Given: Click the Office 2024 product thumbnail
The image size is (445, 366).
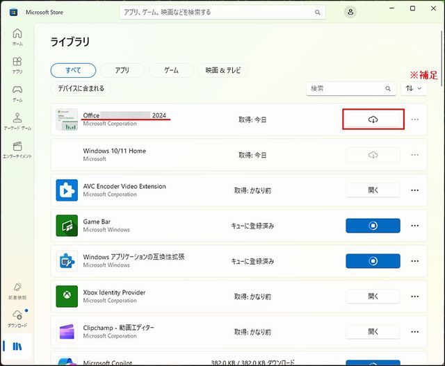Looking at the screenshot, I should click(67, 119).
